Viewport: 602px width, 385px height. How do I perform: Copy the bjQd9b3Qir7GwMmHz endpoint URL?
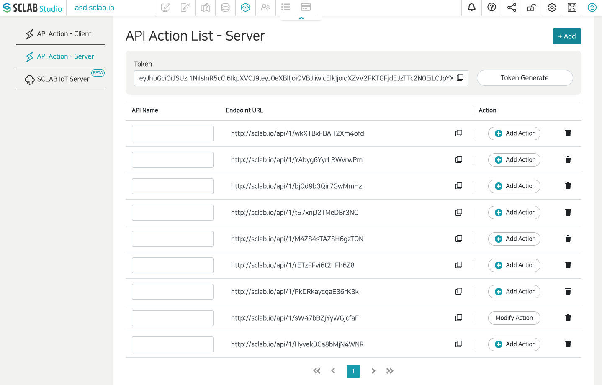tap(459, 186)
